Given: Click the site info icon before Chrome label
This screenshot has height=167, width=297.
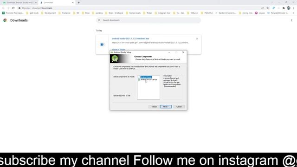Looking at the screenshot, I should pos(19,8).
